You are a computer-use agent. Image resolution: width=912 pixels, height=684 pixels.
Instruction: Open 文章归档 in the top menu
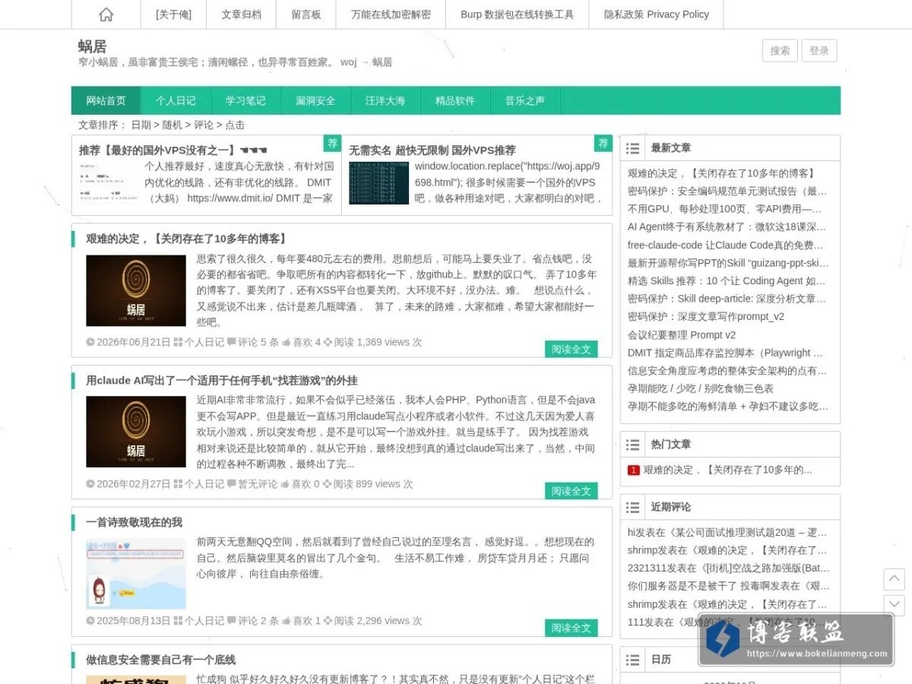click(x=241, y=14)
